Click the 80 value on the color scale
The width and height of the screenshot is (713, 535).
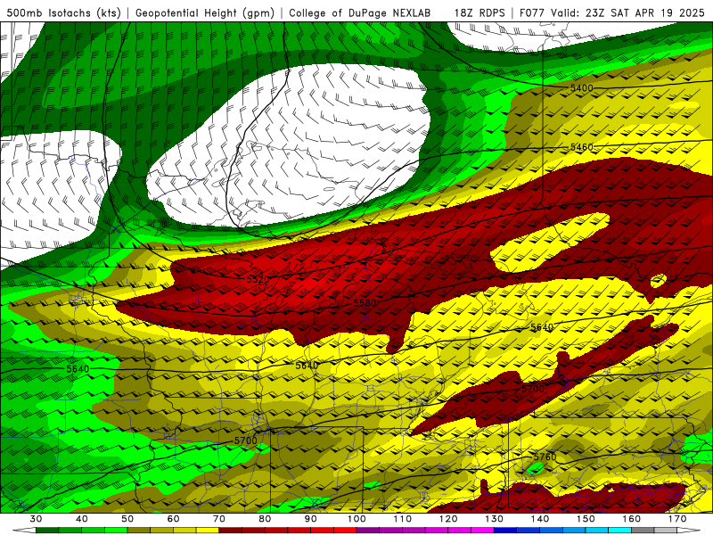[265, 519]
